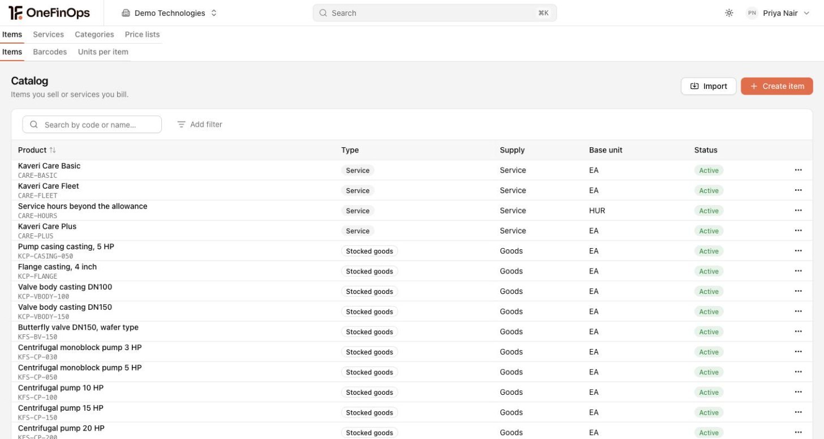Open the Units per item sub-tab
The width and height of the screenshot is (824, 439).
coord(103,52)
